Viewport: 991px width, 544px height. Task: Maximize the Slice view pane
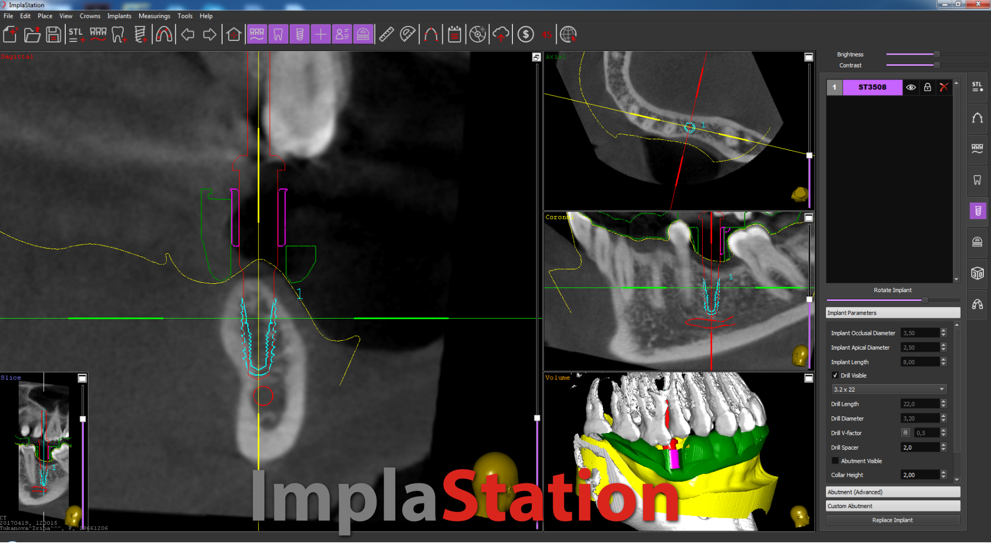82,378
